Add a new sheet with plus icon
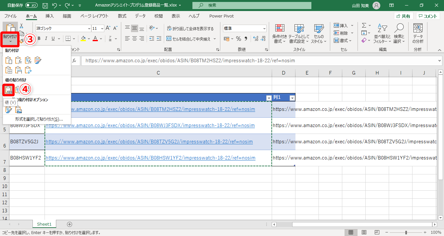Viewport: 444px width, 236px height. tap(69, 224)
